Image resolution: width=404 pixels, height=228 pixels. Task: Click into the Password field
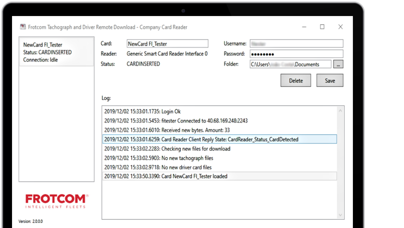296,54
